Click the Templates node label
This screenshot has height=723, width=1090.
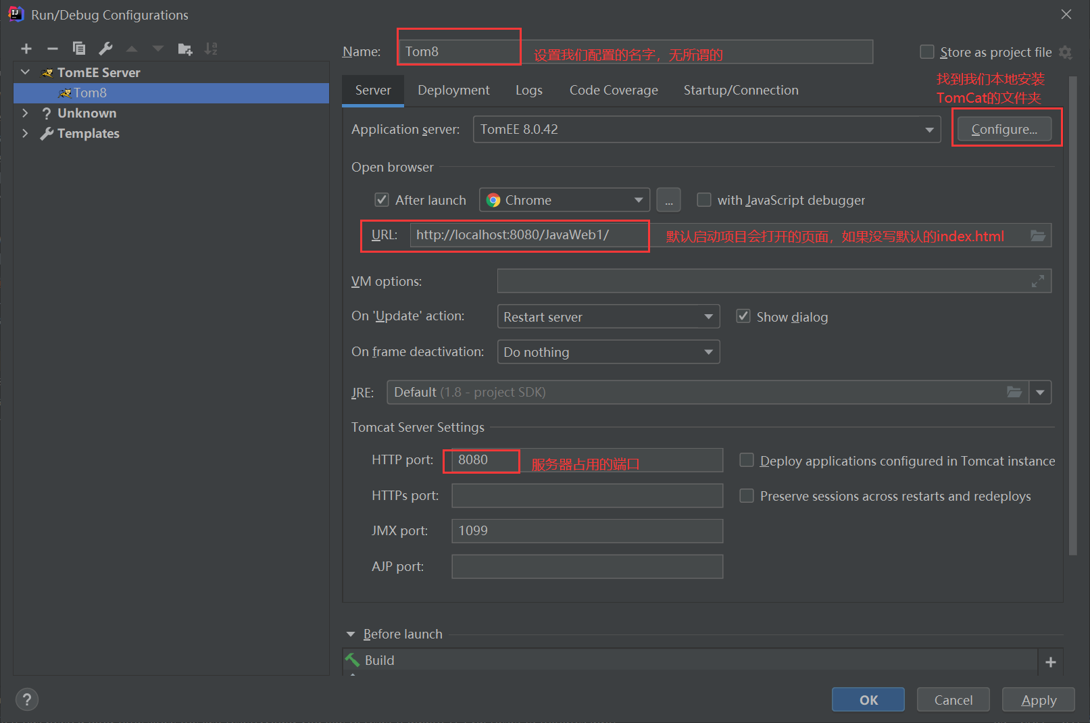point(88,133)
